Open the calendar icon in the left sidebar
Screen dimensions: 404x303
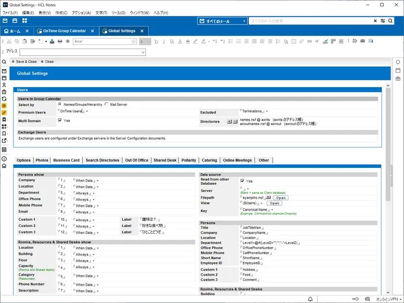click(x=4, y=78)
